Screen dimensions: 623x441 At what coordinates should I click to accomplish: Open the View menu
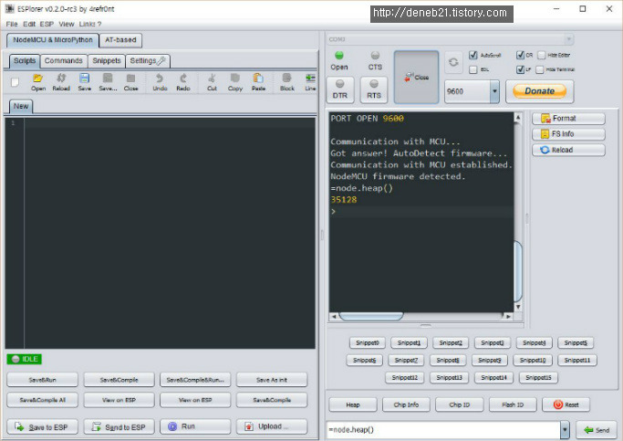click(67, 24)
